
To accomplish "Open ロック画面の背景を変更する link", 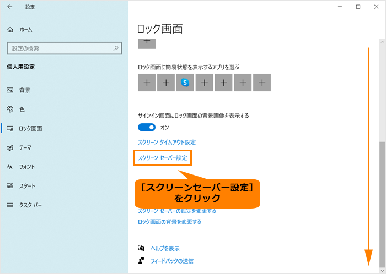I will tap(170, 222).
